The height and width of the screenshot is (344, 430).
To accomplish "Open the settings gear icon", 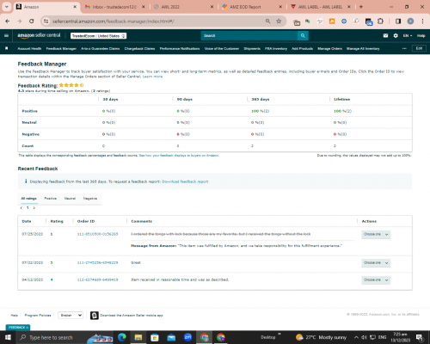I will coord(396,35).
